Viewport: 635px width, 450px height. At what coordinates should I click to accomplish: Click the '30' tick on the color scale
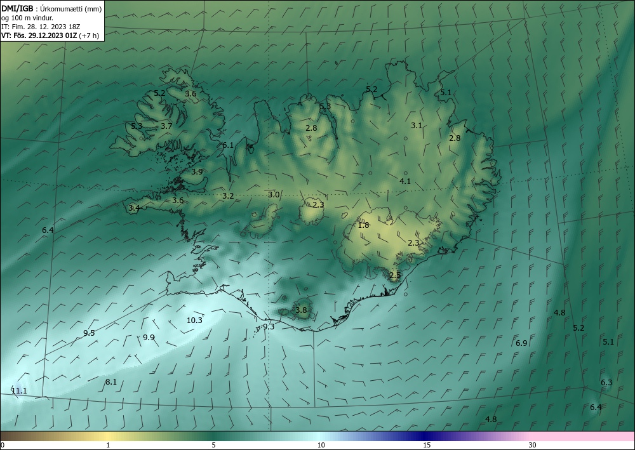(x=532, y=445)
